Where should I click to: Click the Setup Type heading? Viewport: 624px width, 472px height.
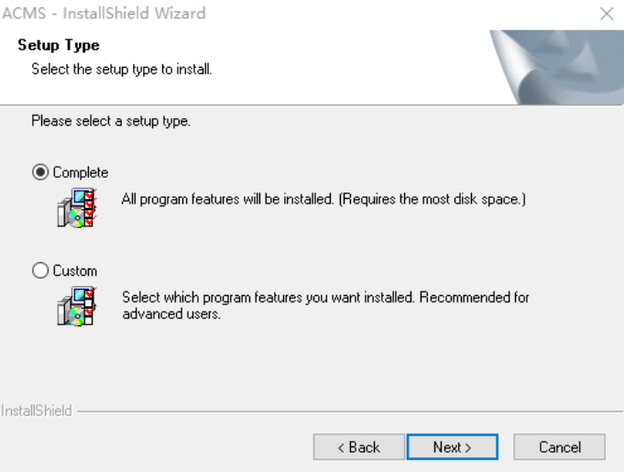tap(59, 45)
